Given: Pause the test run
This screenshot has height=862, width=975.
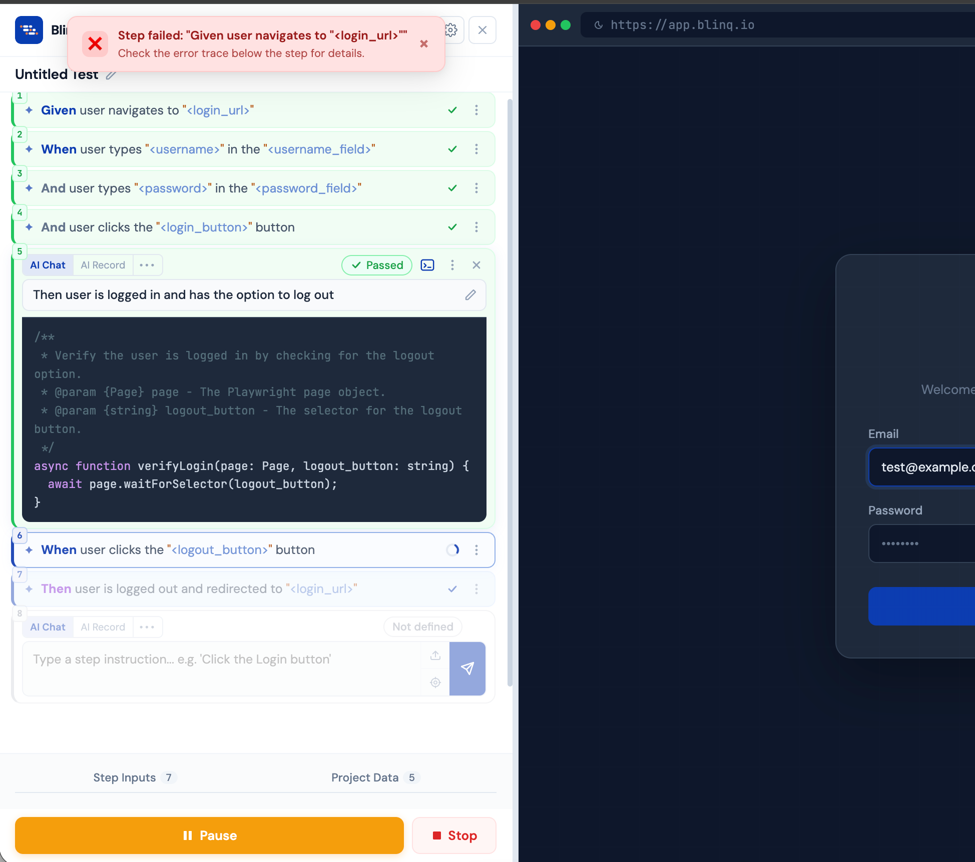Looking at the screenshot, I should pos(209,835).
